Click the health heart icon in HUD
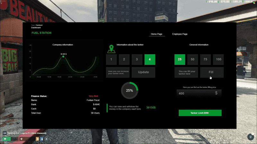This screenshot has width=257, height=144. coord(5,139)
